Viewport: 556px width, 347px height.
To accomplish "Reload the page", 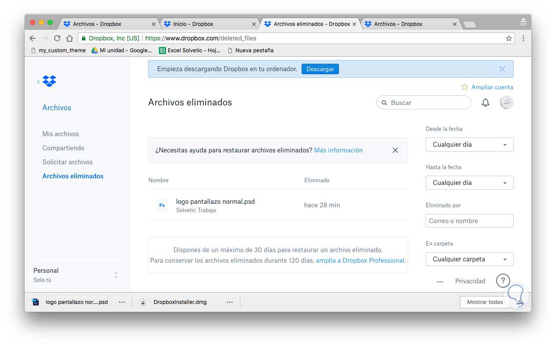I will pos(57,38).
